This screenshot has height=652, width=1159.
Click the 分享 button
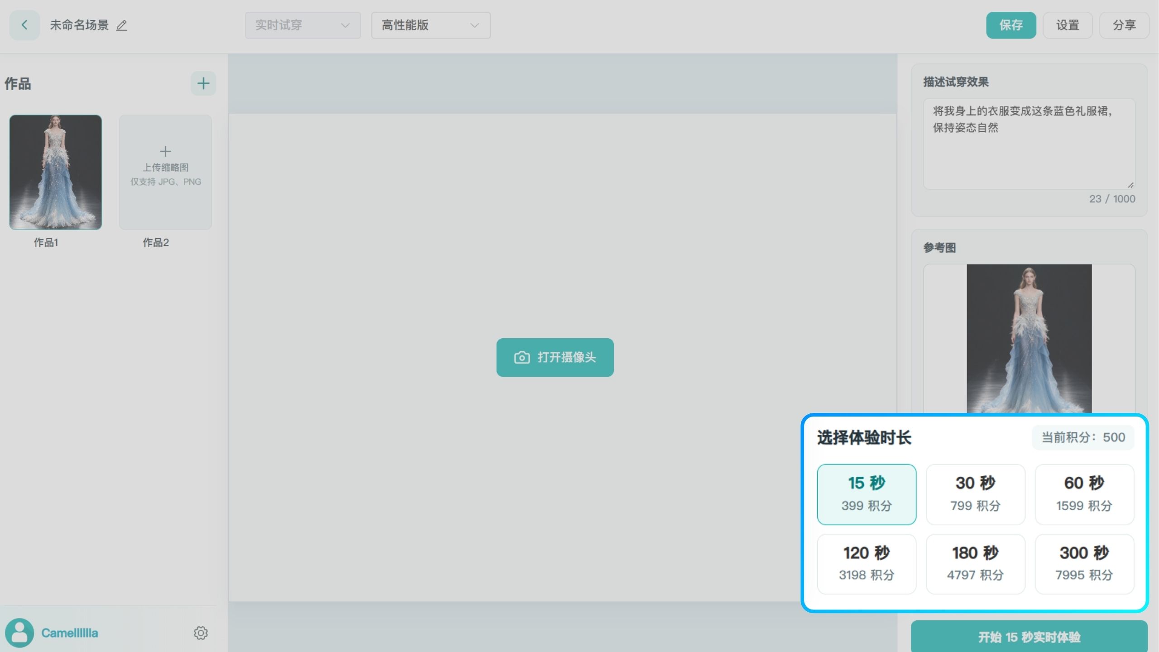tap(1124, 25)
